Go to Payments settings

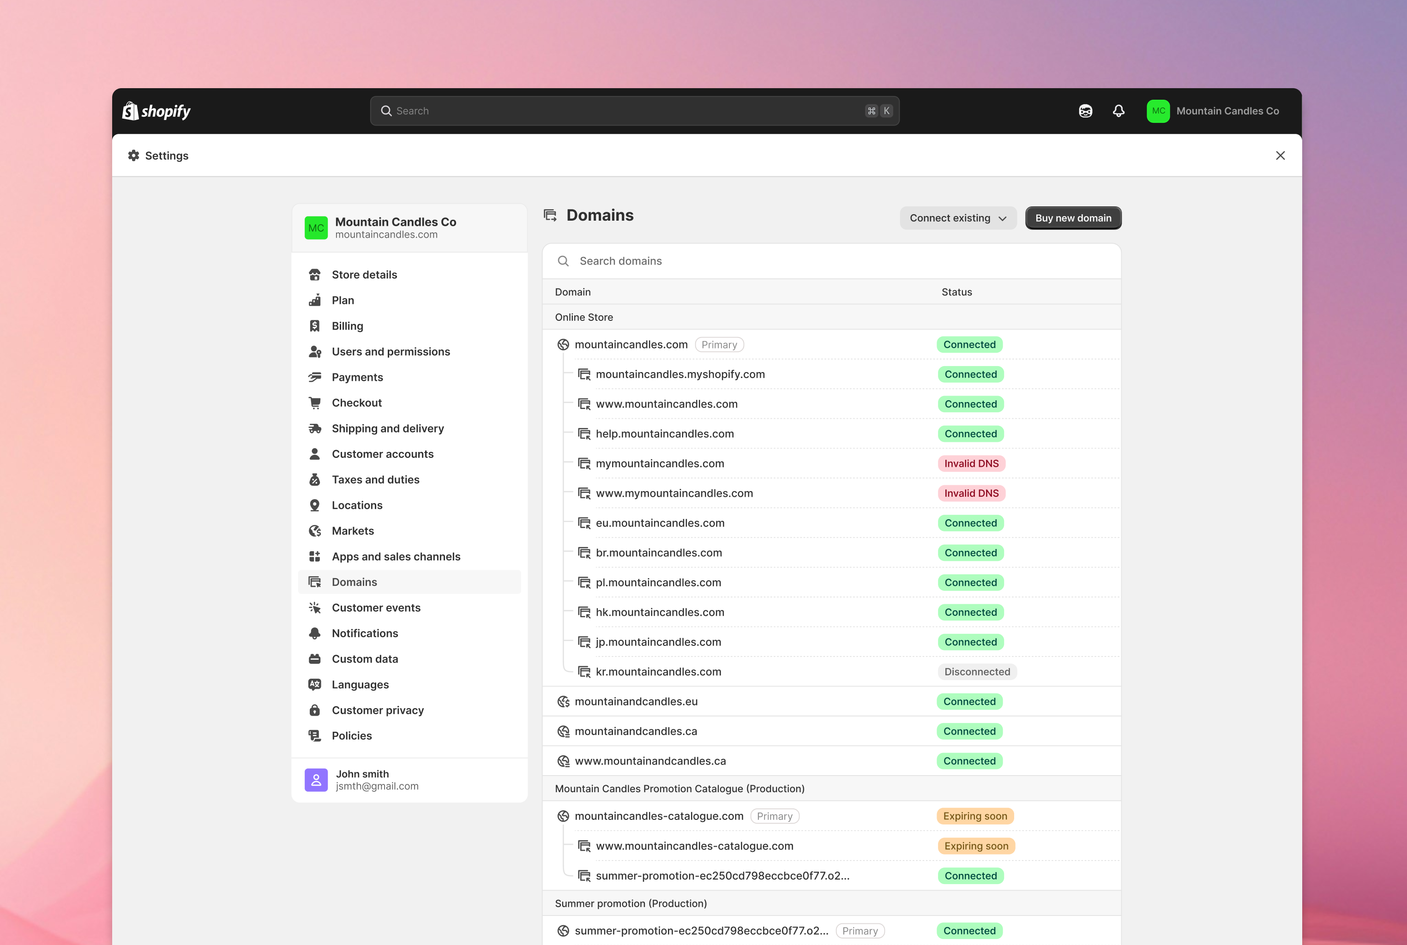click(410, 377)
